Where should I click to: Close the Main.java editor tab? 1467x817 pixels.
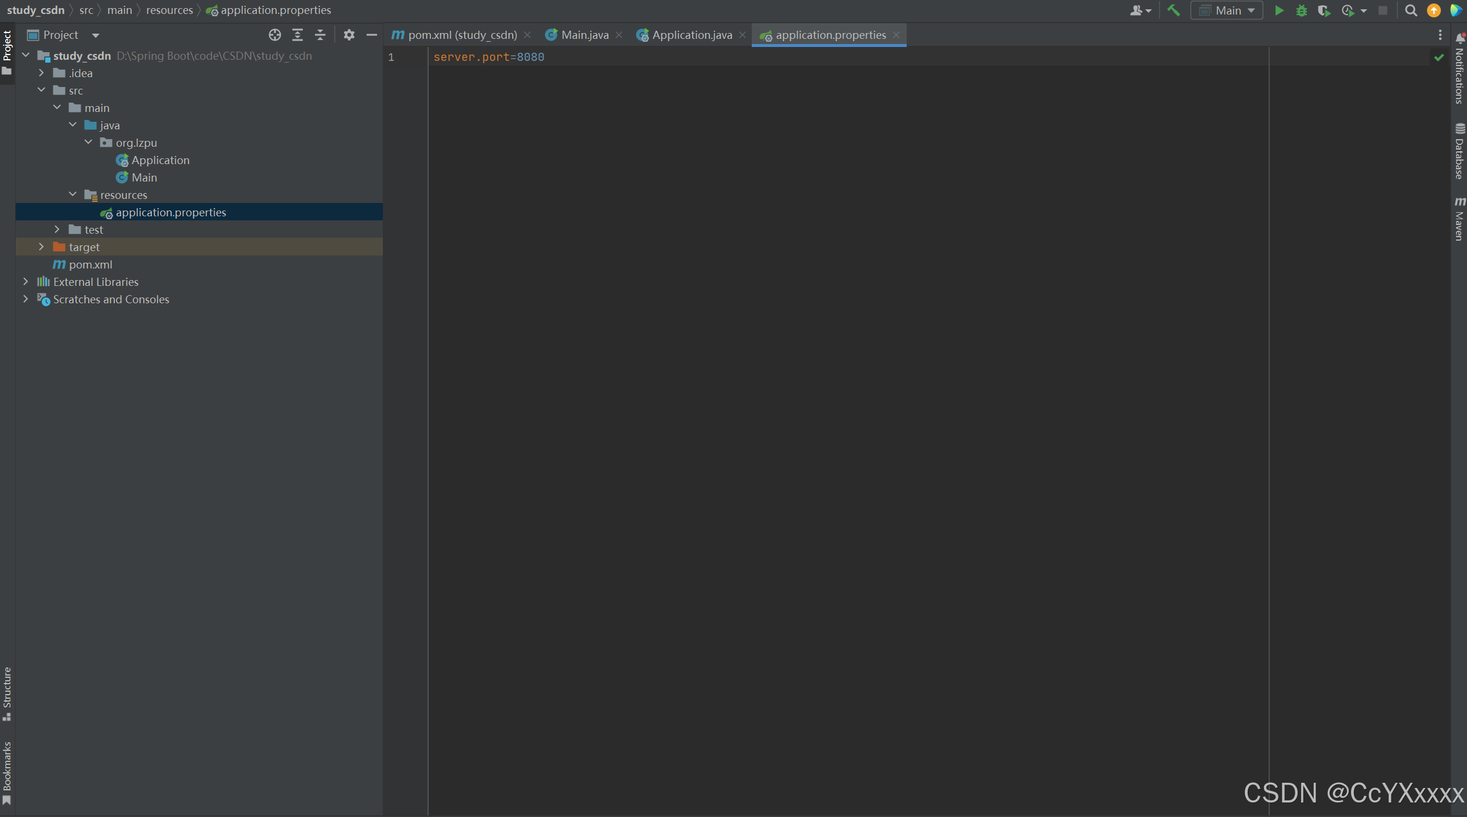[619, 35]
